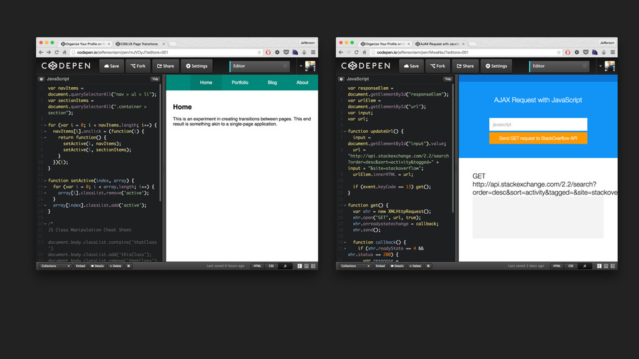Image resolution: width=639 pixels, height=359 pixels.
Task: Open the profile avatar in the Page Transitions window
Action: pyautogui.click(x=310, y=66)
